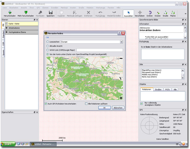Switch to the Straßen tab in Objekte

click(158, 90)
